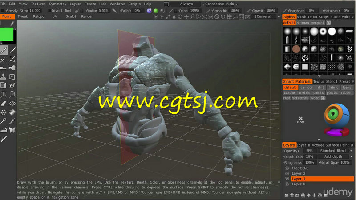Move layer up with arrow icon

[x=308, y=195]
